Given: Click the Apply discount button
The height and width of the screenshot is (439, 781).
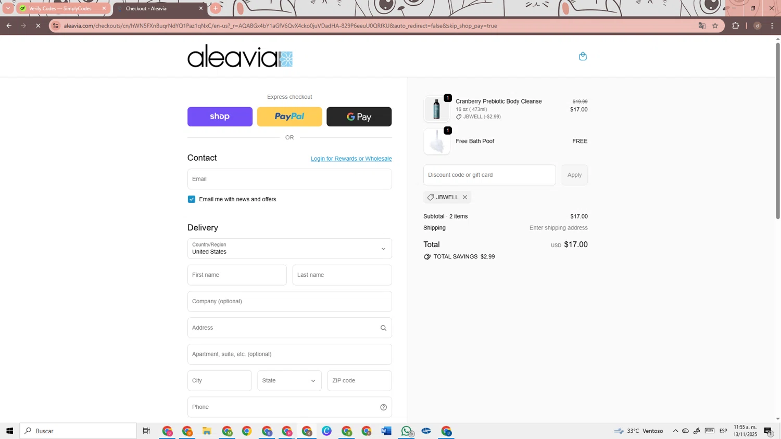Looking at the screenshot, I should pyautogui.click(x=575, y=175).
